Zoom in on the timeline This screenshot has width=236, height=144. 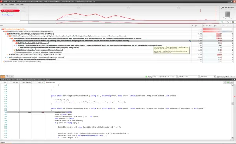(x=222, y=22)
